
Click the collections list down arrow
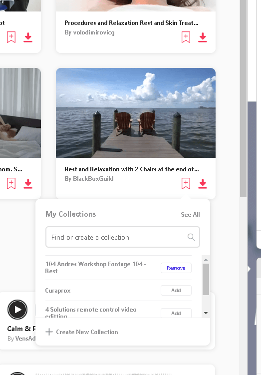point(206,313)
